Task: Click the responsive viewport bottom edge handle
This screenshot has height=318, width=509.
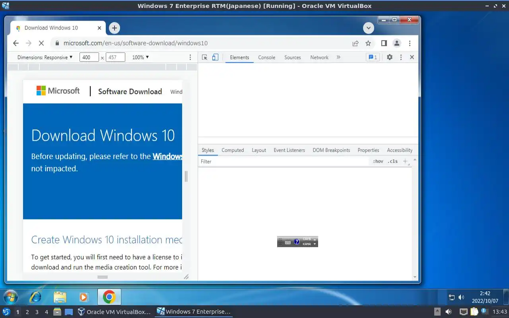Action: point(103,277)
